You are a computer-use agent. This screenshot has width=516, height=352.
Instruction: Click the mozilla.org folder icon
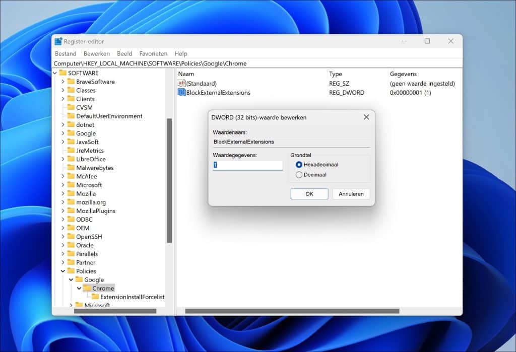(71, 201)
